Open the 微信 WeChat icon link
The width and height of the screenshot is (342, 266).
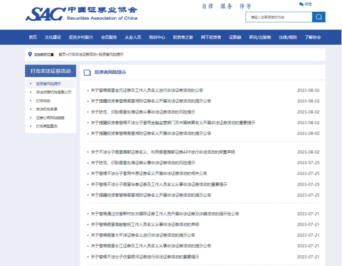(x=305, y=4)
